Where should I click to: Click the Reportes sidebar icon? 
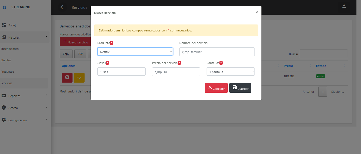click(4, 96)
